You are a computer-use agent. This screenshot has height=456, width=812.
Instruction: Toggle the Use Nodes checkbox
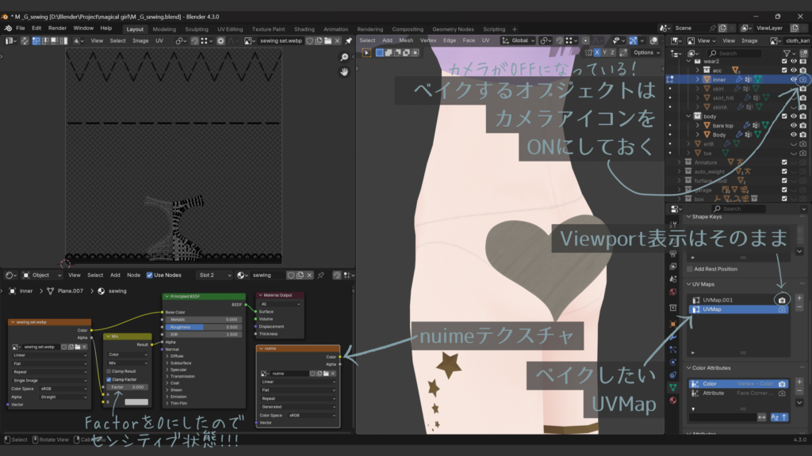tap(149, 275)
